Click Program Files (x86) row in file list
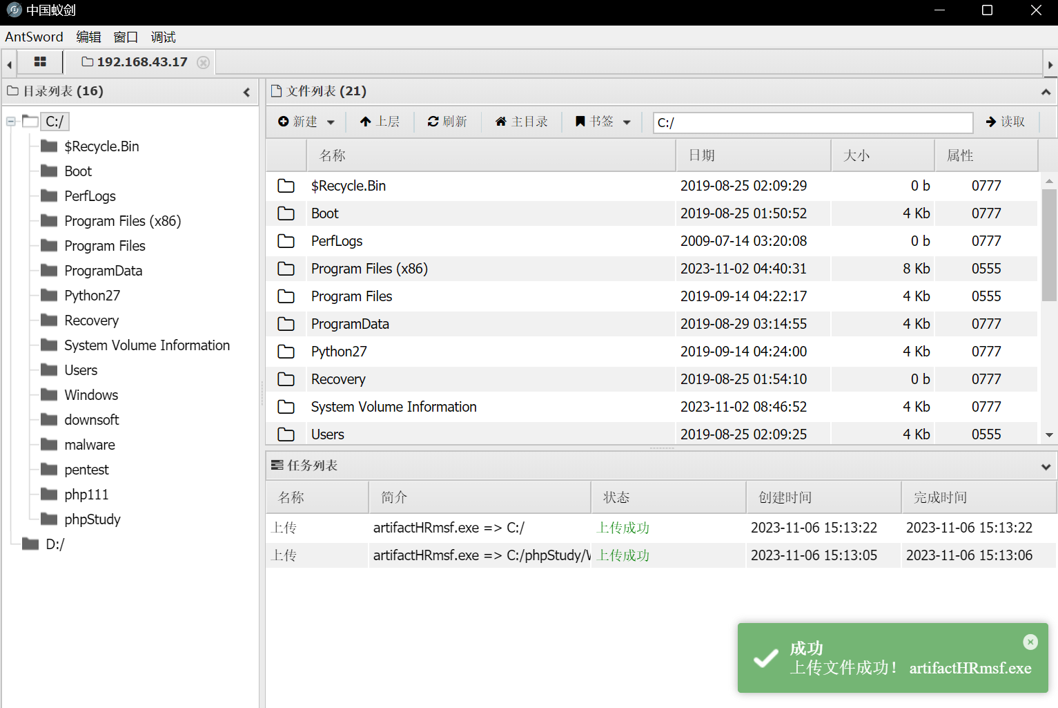 click(x=652, y=269)
